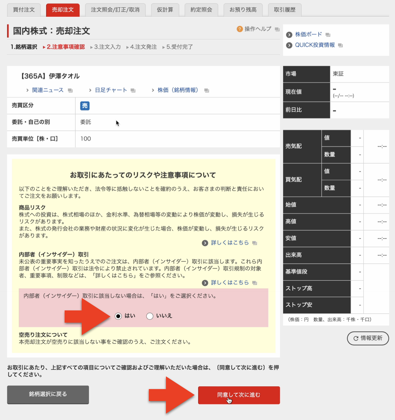Click popup icon next to インサイダー 詳しくはこちら
The height and width of the screenshot is (420, 395).
pos(254,283)
